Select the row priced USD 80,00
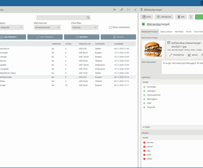This screenshot has height=168, width=203. tap(68, 53)
